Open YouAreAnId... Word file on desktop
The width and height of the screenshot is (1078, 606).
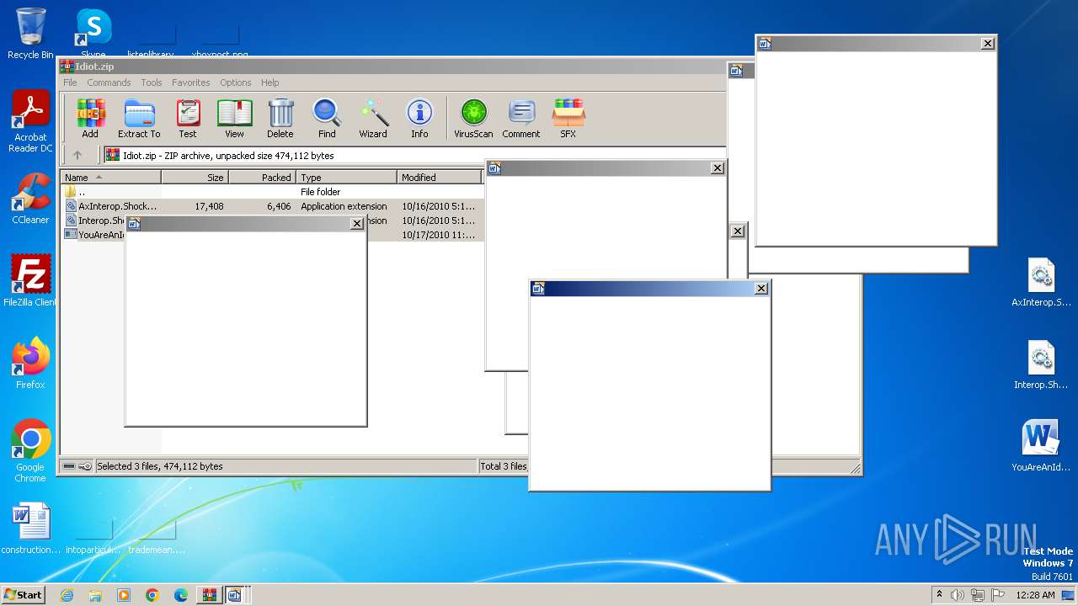click(1041, 446)
